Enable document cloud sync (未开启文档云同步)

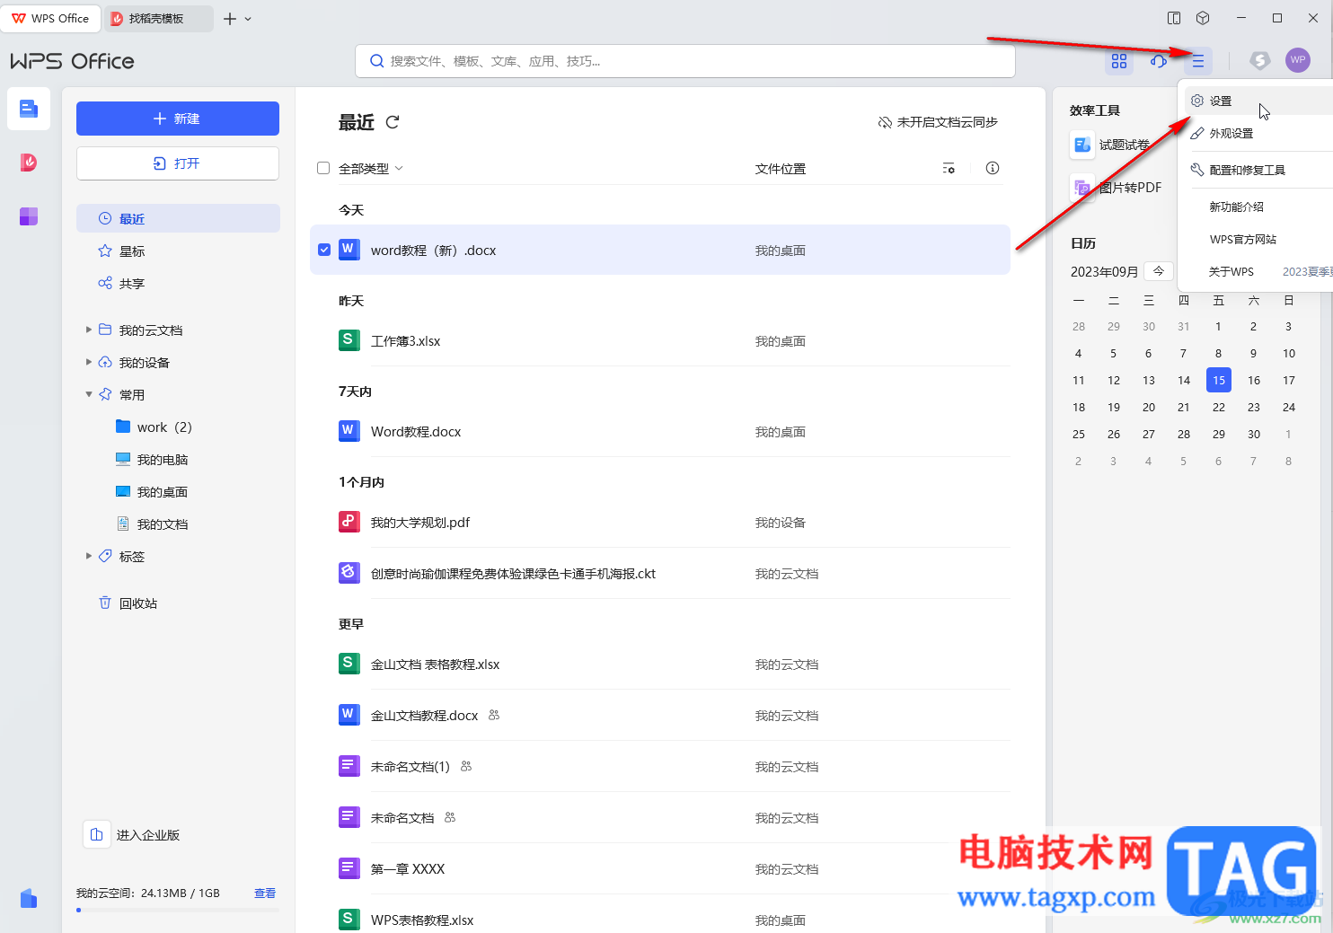[x=938, y=122]
